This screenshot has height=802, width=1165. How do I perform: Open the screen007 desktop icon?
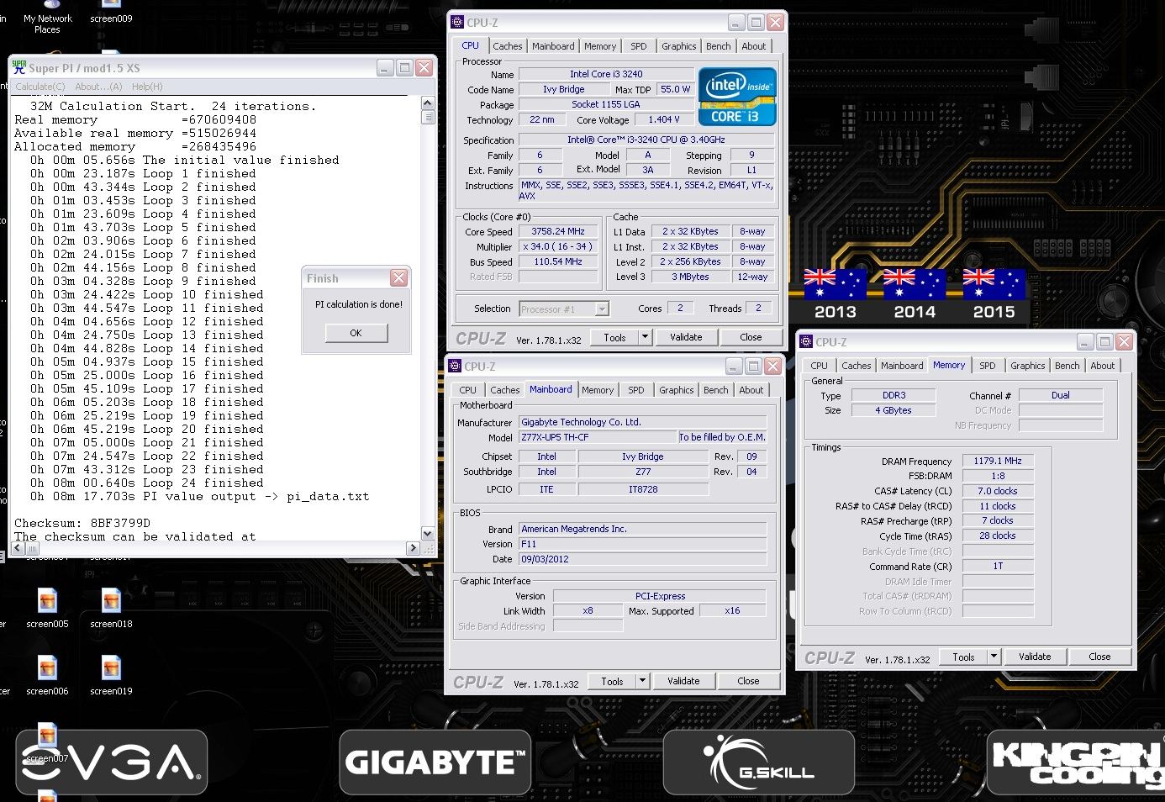click(47, 743)
